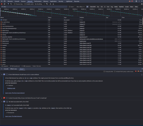The image size is (143, 126).
Task: Open the More filters dropdown
Action: pos(80,7)
